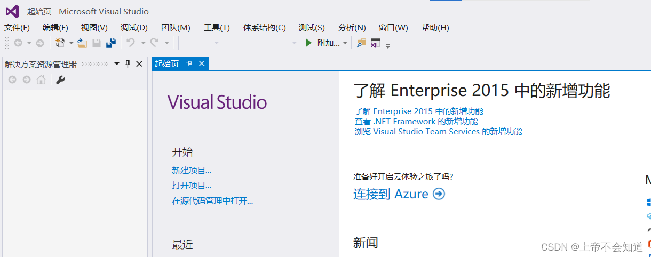Click Solution Explorer's wrench Properties icon
Image resolution: width=651 pixels, height=257 pixels.
click(x=60, y=80)
